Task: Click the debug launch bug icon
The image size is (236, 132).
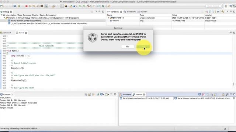Action: click(x=103, y=6)
